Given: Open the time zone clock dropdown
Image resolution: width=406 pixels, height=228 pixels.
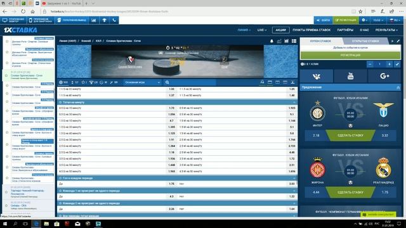Looking at the screenshot, I should (x=378, y=20).
